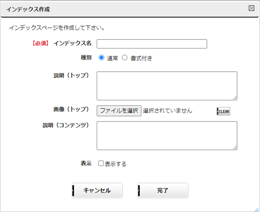The height and width of the screenshot is (212, 260).
Task: Select the 通常 radio button
Action: tap(101, 58)
